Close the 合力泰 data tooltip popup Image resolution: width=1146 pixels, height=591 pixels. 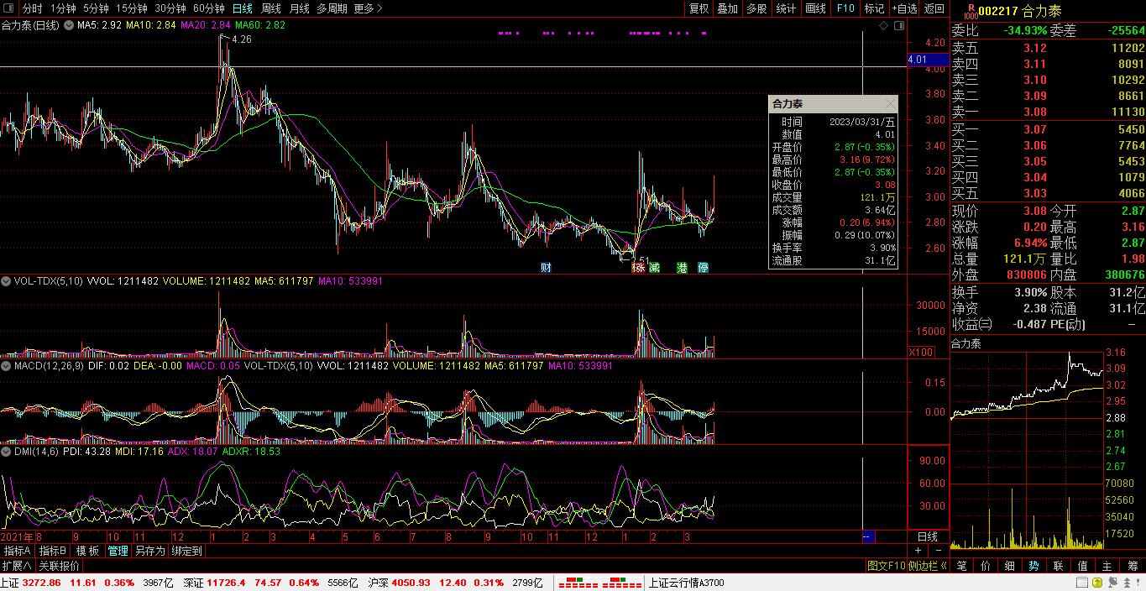click(889, 104)
